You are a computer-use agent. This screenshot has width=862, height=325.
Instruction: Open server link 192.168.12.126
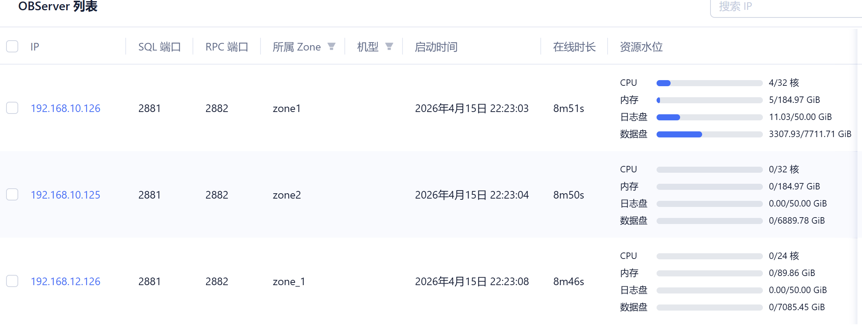click(x=65, y=282)
